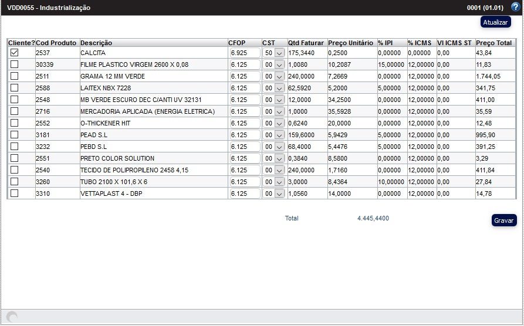Open the CST dropdown for TUBO 2100 row
Image resolution: width=524 pixels, height=326 pixels.
[273, 182]
